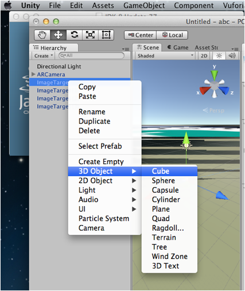Image resolution: width=245 pixels, height=291 pixels.
Task: Switch to the Hierarchy tab
Action: coord(53,48)
